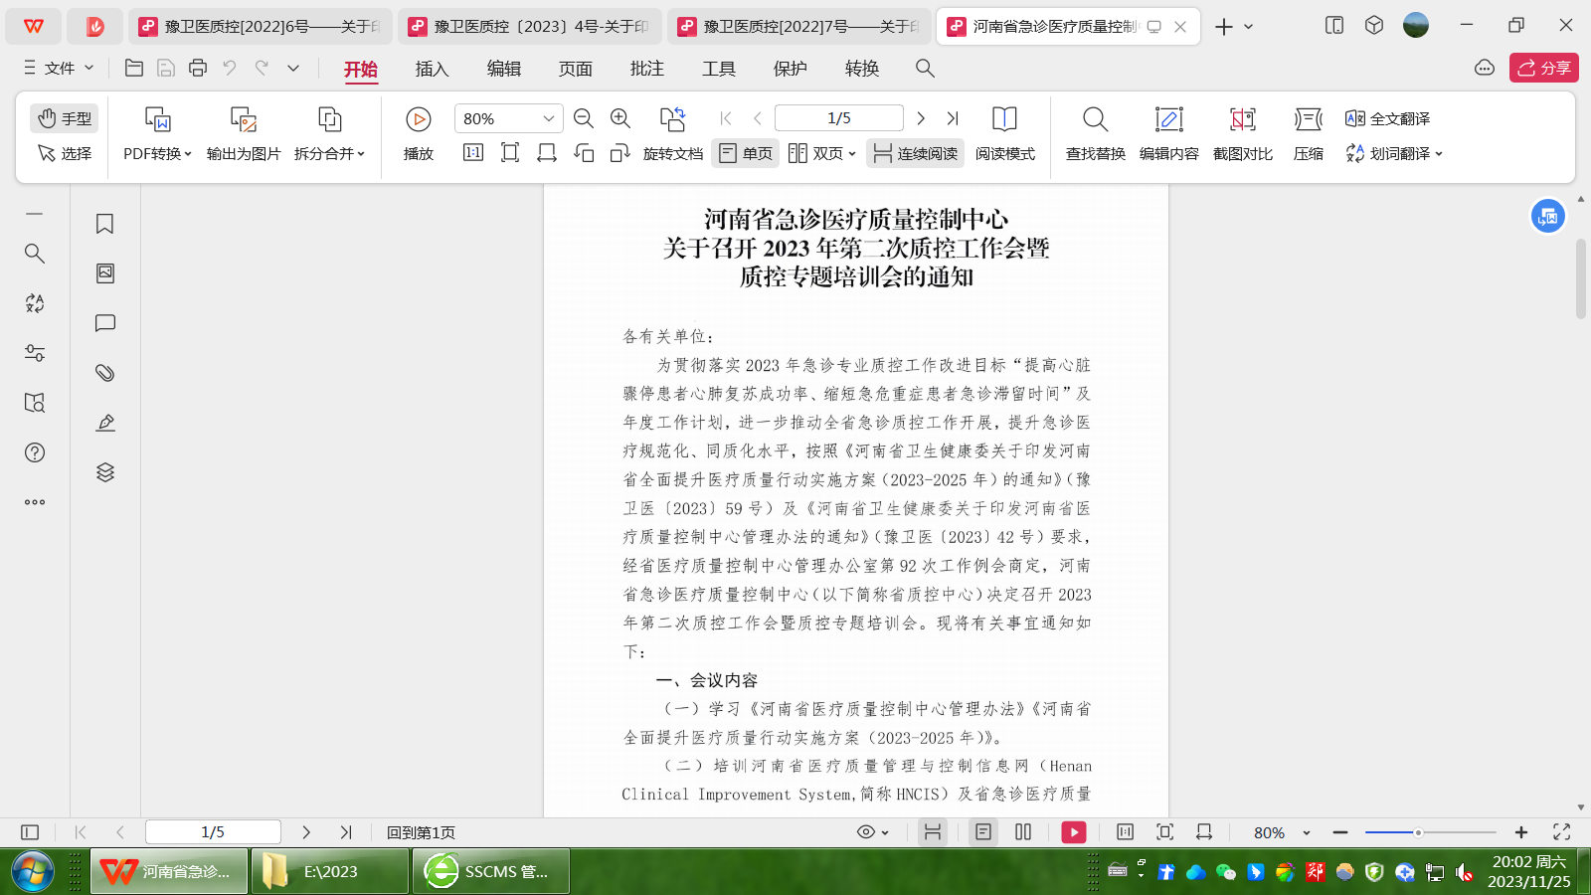Click 输出为图片 export icon
The height and width of the screenshot is (895, 1591).
point(244,120)
